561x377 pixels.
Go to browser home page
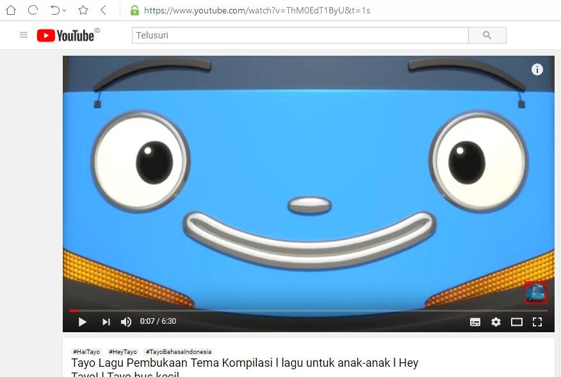coord(11,10)
